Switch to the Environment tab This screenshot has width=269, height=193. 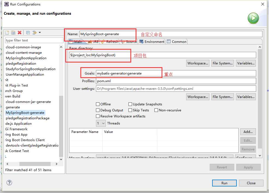[152, 41]
